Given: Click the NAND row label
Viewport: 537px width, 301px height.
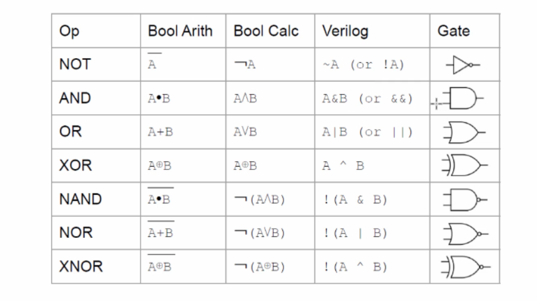Looking at the screenshot, I should [x=81, y=199].
